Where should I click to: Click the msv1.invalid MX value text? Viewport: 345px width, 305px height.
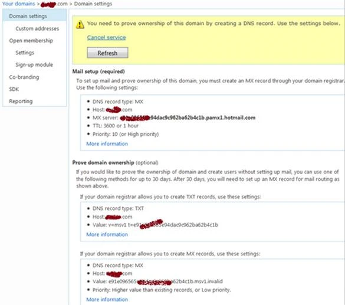click(166, 281)
